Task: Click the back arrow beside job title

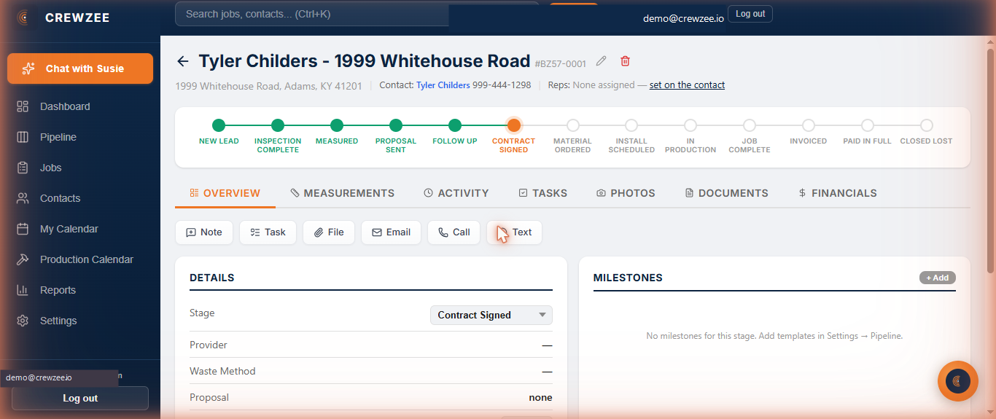Action: point(183,62)
